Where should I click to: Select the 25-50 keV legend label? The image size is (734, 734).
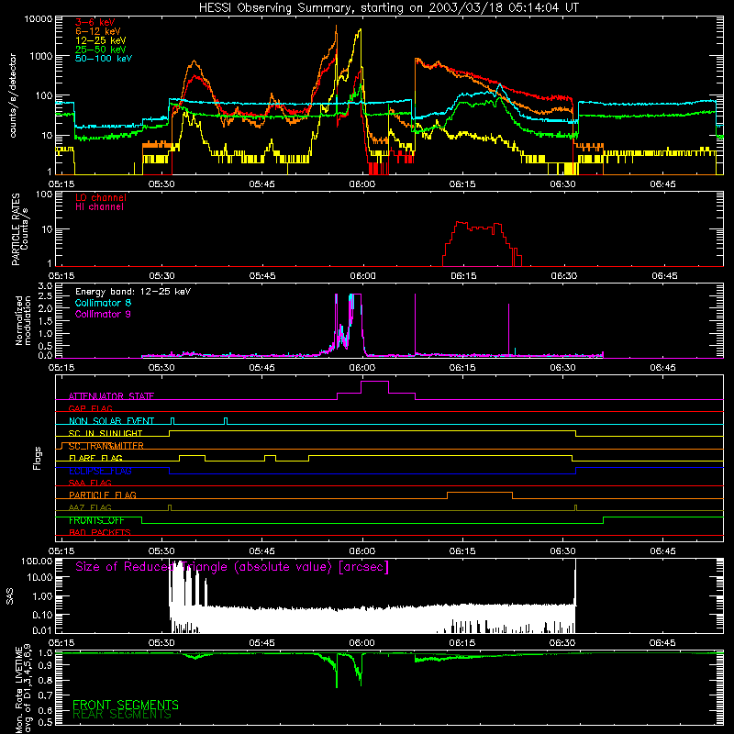click(x=101, y=50)
